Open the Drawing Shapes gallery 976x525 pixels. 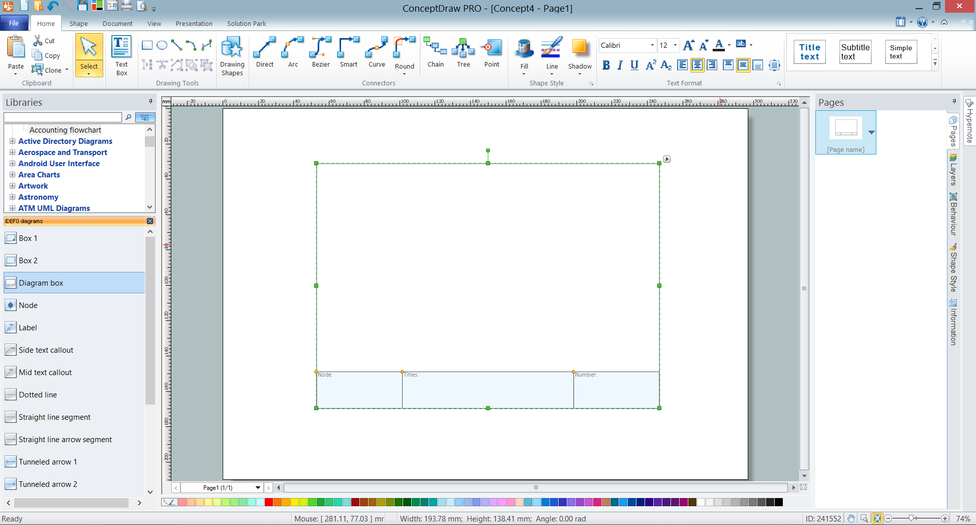click(x=232, y=55)
